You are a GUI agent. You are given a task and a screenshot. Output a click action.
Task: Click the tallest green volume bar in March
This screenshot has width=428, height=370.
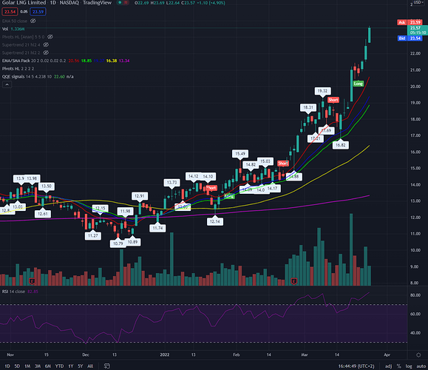(351, 249)
